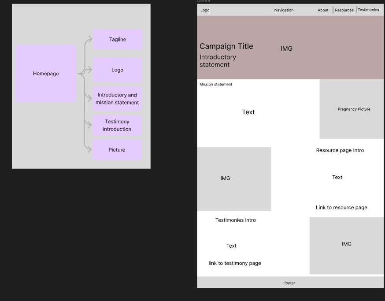The image size is (385, 301).
Task: Select the Picture sitemap node
Action: pyautogui.click(x=117, y=150)
